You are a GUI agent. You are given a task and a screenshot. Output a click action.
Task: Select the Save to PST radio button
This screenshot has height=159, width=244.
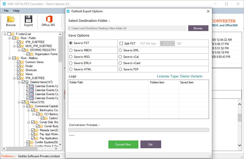[x=71, y=43]
